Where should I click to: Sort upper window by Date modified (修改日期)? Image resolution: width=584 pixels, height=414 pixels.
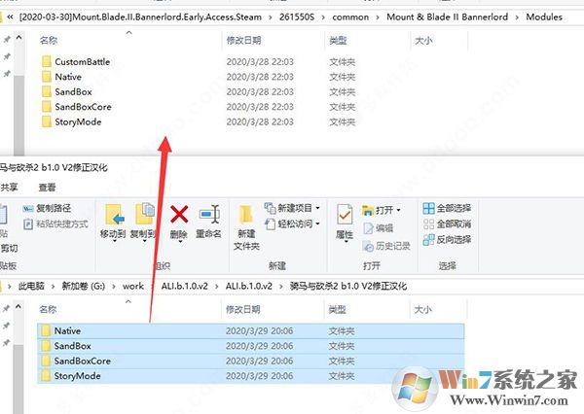point(243,40)
